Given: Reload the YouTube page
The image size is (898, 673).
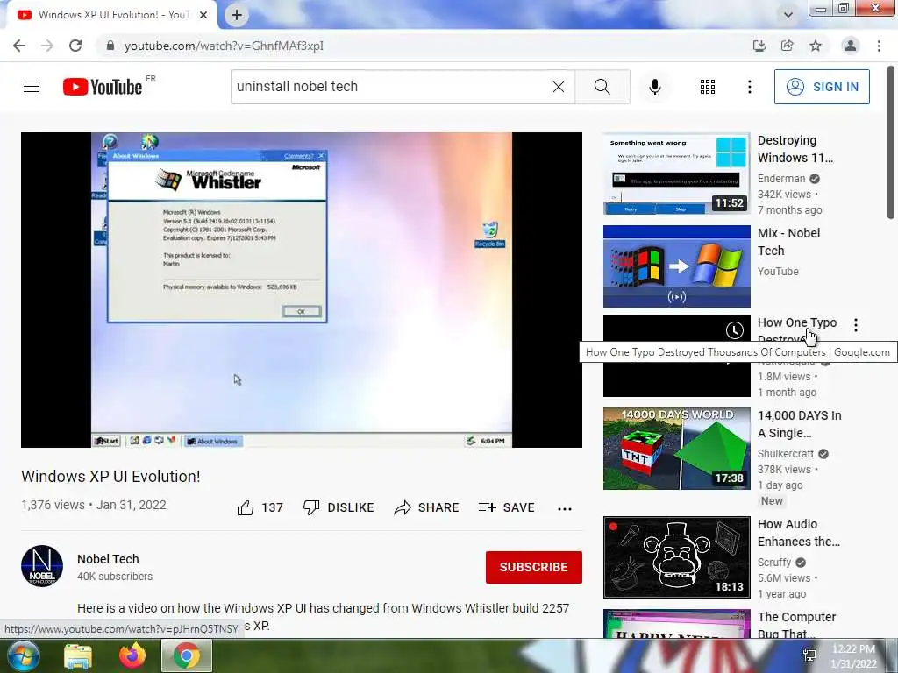Looking at the screenshot, I should click(75, 46).
